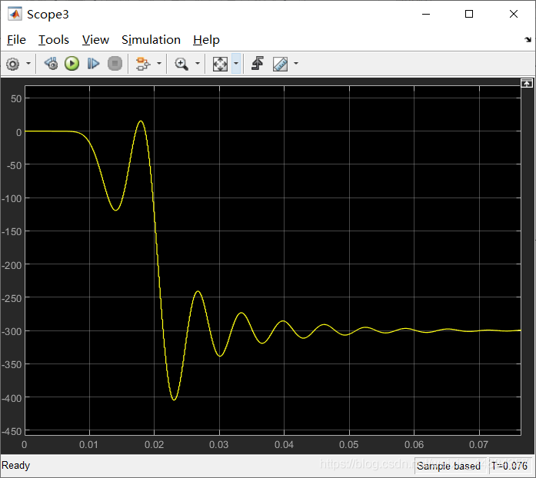Close the Scope3 window
The width and height of the screenshot is (536, 478).
[514, 14]
